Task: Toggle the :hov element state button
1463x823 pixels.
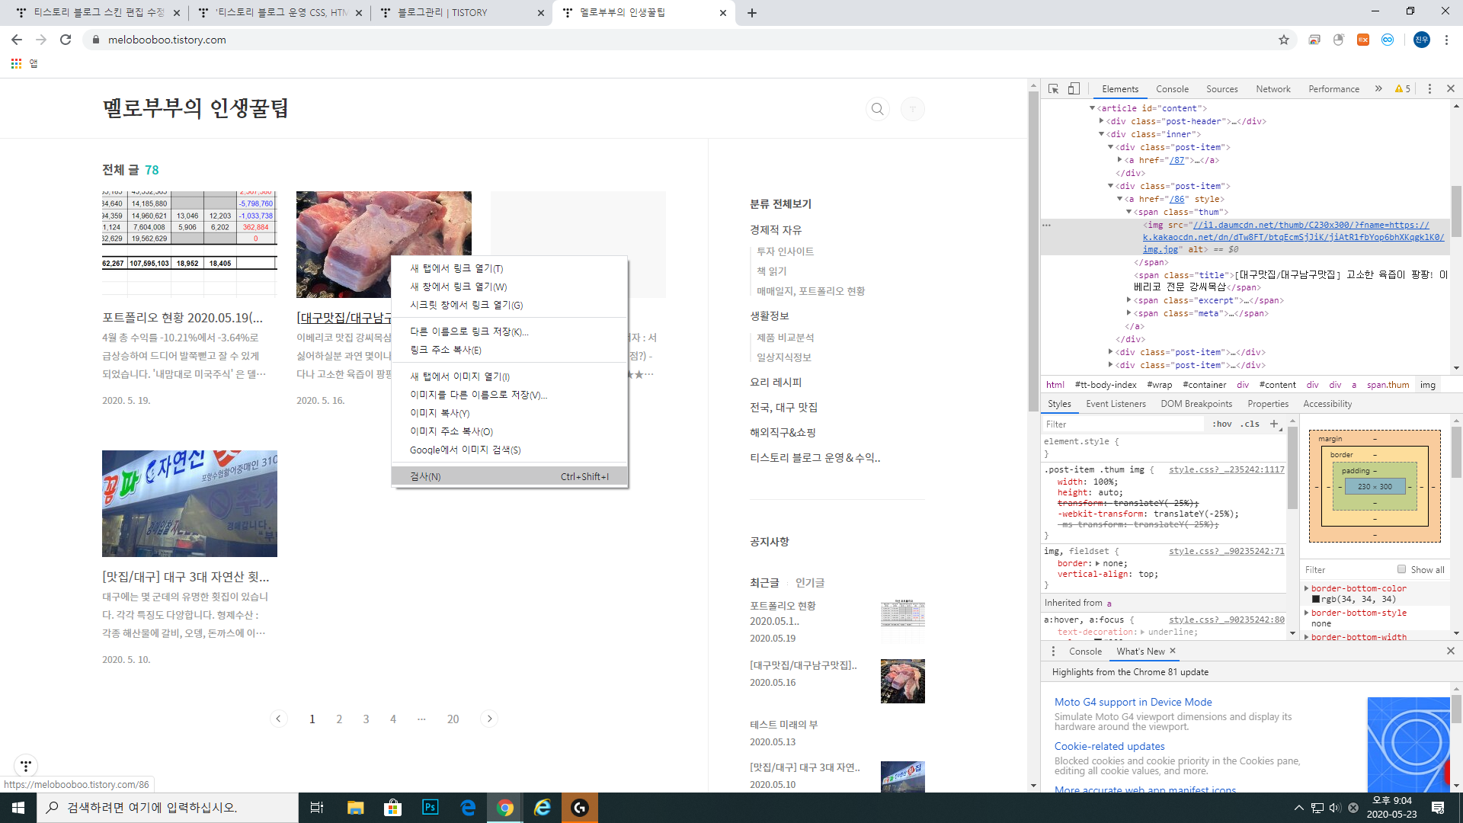Action: coord(1222,424)
